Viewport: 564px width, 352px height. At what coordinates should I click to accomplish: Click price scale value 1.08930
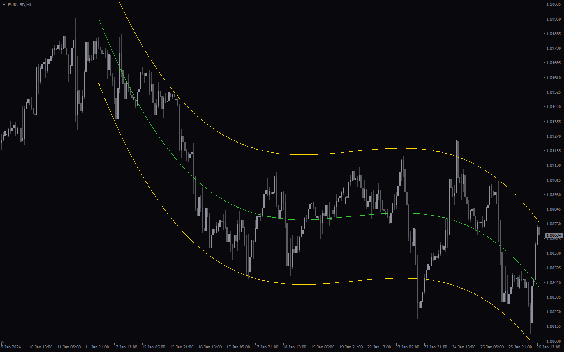[553, 194]
